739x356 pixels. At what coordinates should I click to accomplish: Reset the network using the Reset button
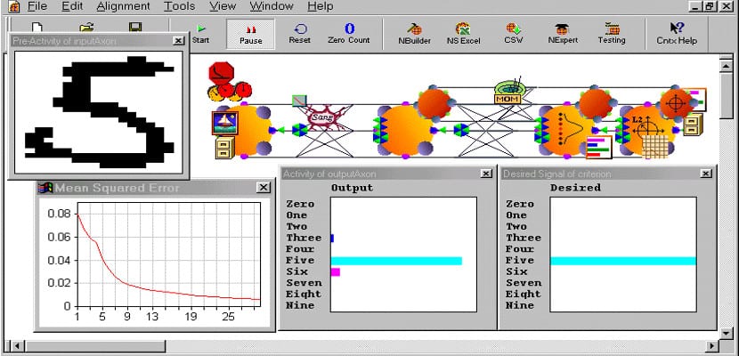[300, 35]
